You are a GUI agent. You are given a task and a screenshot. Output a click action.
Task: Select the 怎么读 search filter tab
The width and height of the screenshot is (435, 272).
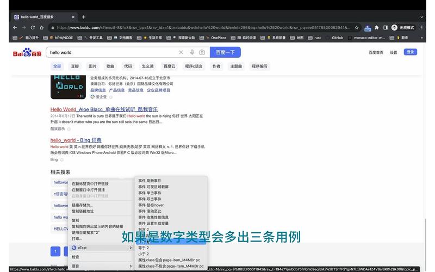(147, 66)
